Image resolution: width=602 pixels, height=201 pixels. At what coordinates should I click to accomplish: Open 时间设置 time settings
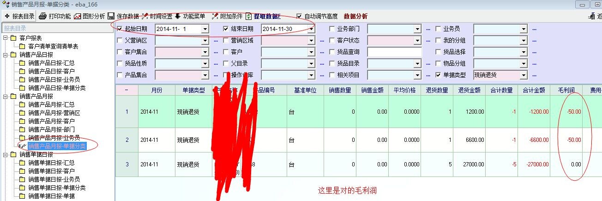[x=157, y=16]
